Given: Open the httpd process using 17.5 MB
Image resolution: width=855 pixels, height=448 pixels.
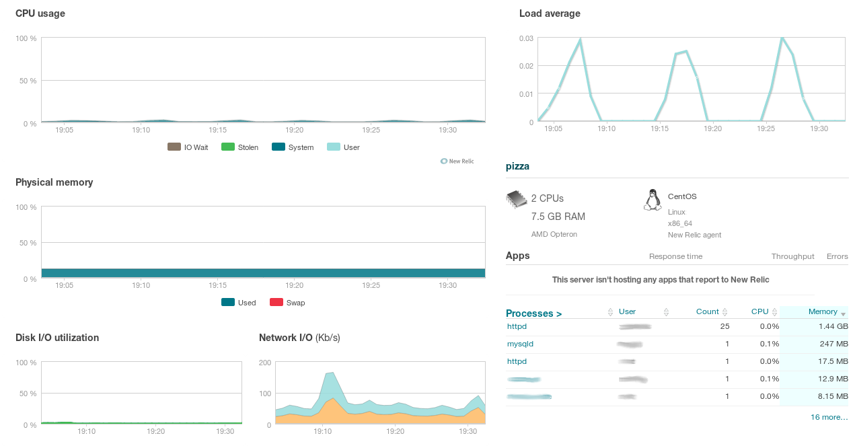Looking at the screenshot, I should (517, 361).
